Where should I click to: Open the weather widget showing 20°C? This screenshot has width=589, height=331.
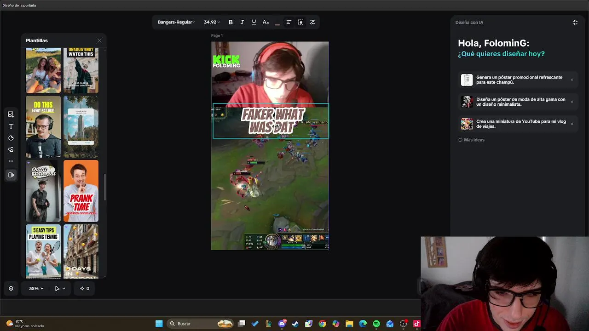click(x=25, y=324)
